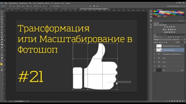Select the Crop tool
The image size is (186, 104).
pos(2,22)
